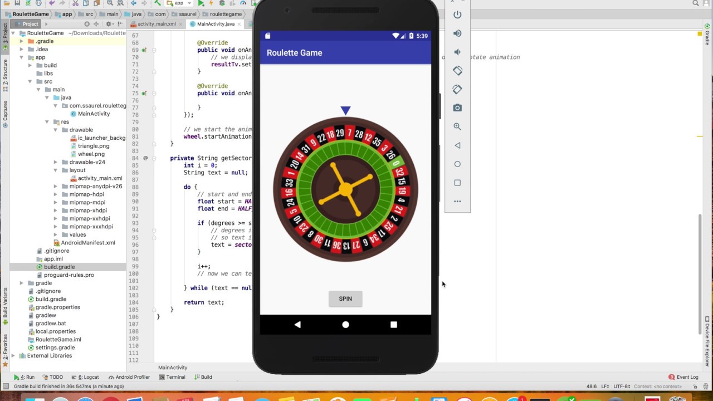Open emulator extended controls (three dots)
Viewport: 713px width, 401px height.
[x=457, y=201]
